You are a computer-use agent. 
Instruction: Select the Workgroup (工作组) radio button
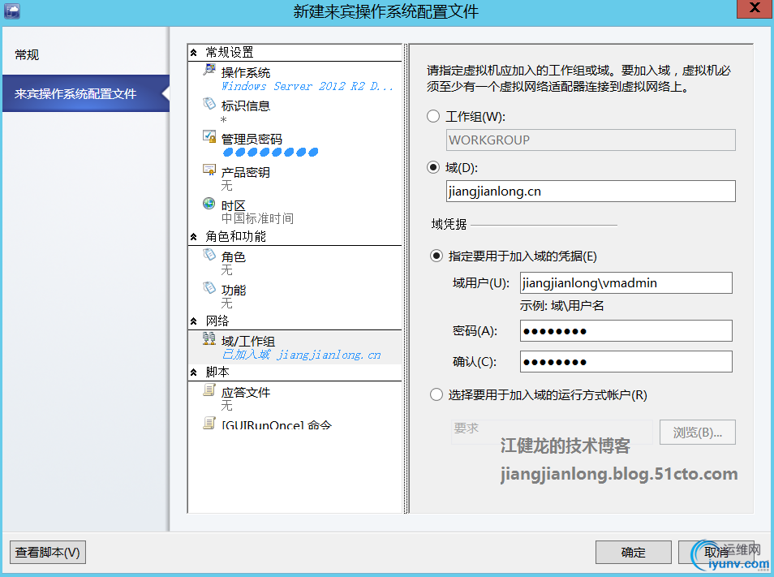[433, 116]
